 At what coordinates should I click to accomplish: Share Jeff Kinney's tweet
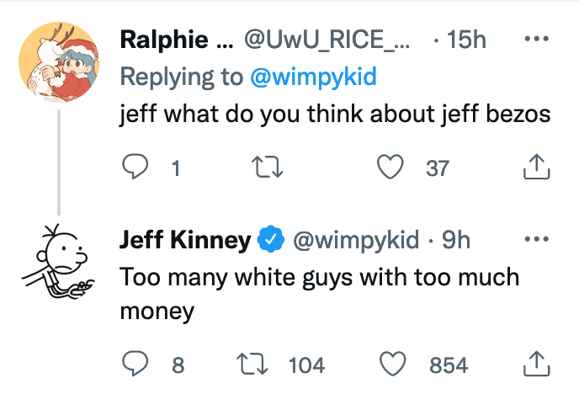tap(535, 365)
